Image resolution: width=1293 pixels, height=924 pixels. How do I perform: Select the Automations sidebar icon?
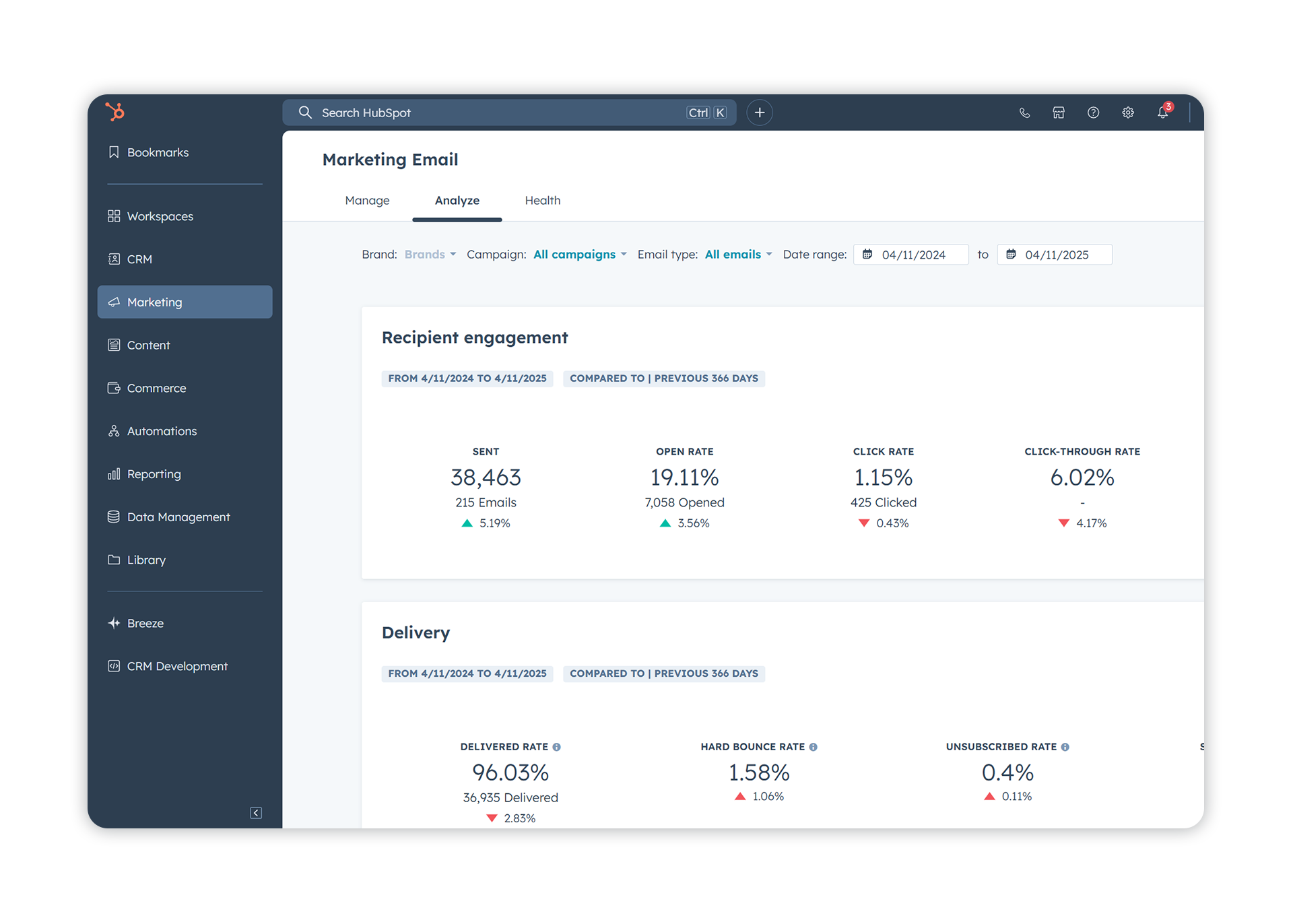[114, 430]
